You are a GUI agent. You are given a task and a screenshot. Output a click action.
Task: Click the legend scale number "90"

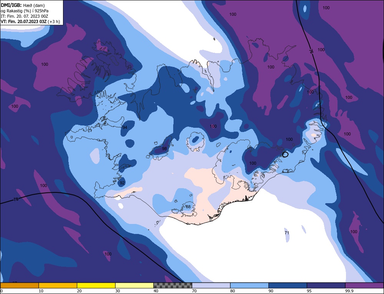271,291
